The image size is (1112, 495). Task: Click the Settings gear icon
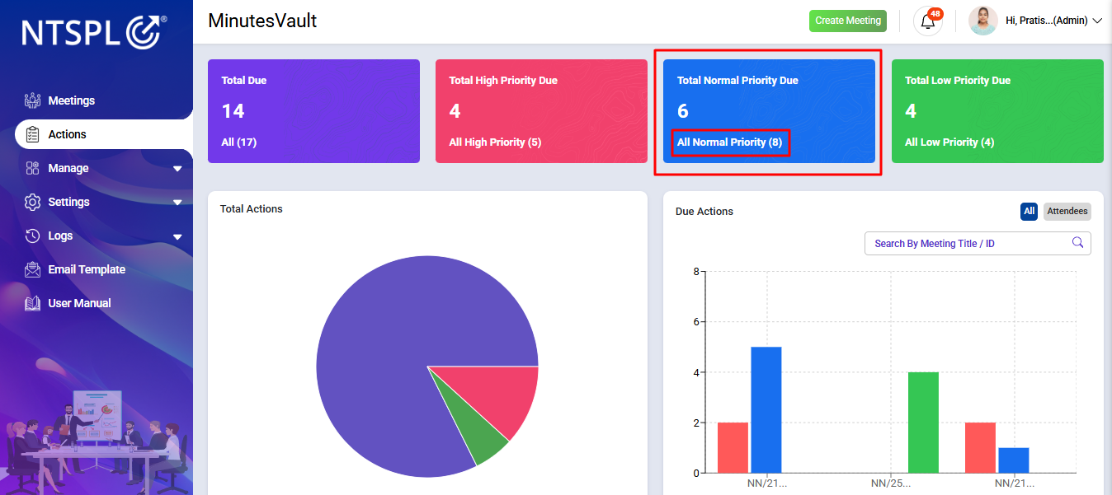click(x=32, y=202)
